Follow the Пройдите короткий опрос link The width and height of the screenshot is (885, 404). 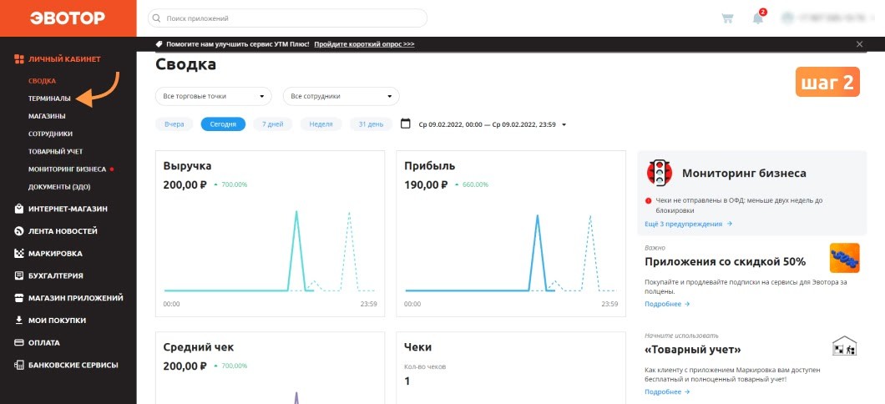(x=364, y=44)
